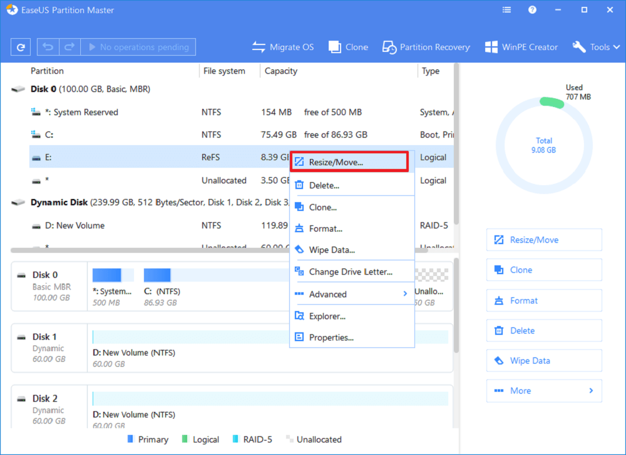Choose Change Drive Letter... from the menu

tap(352, 272)
